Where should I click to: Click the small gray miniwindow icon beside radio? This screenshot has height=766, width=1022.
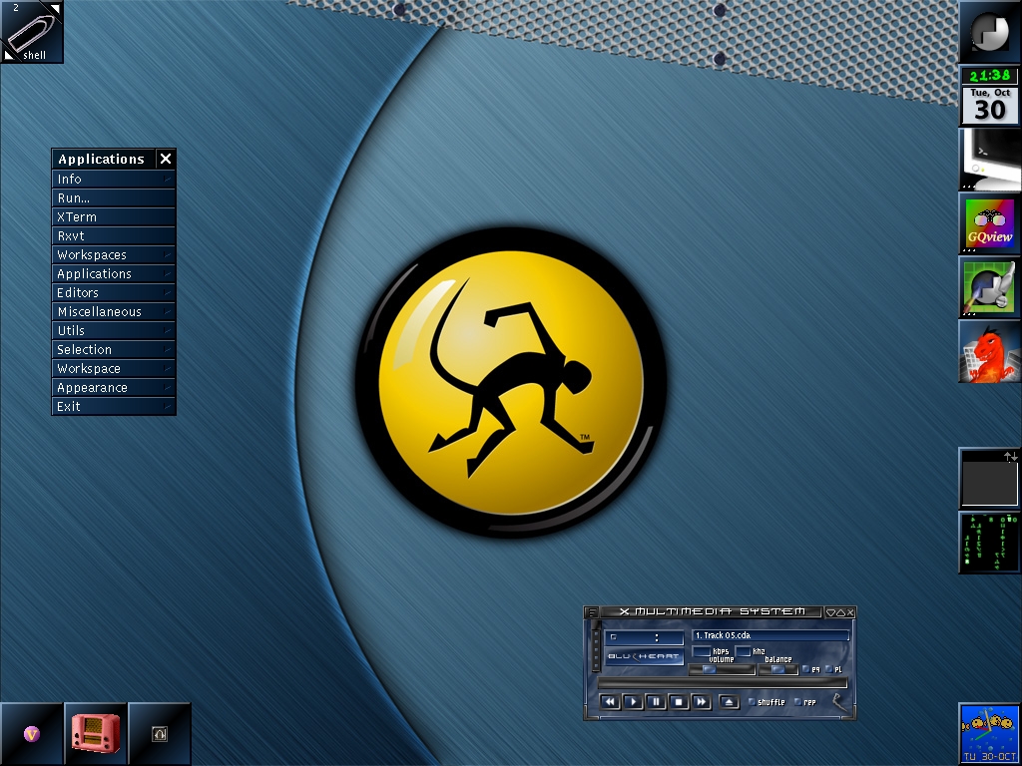160,734
